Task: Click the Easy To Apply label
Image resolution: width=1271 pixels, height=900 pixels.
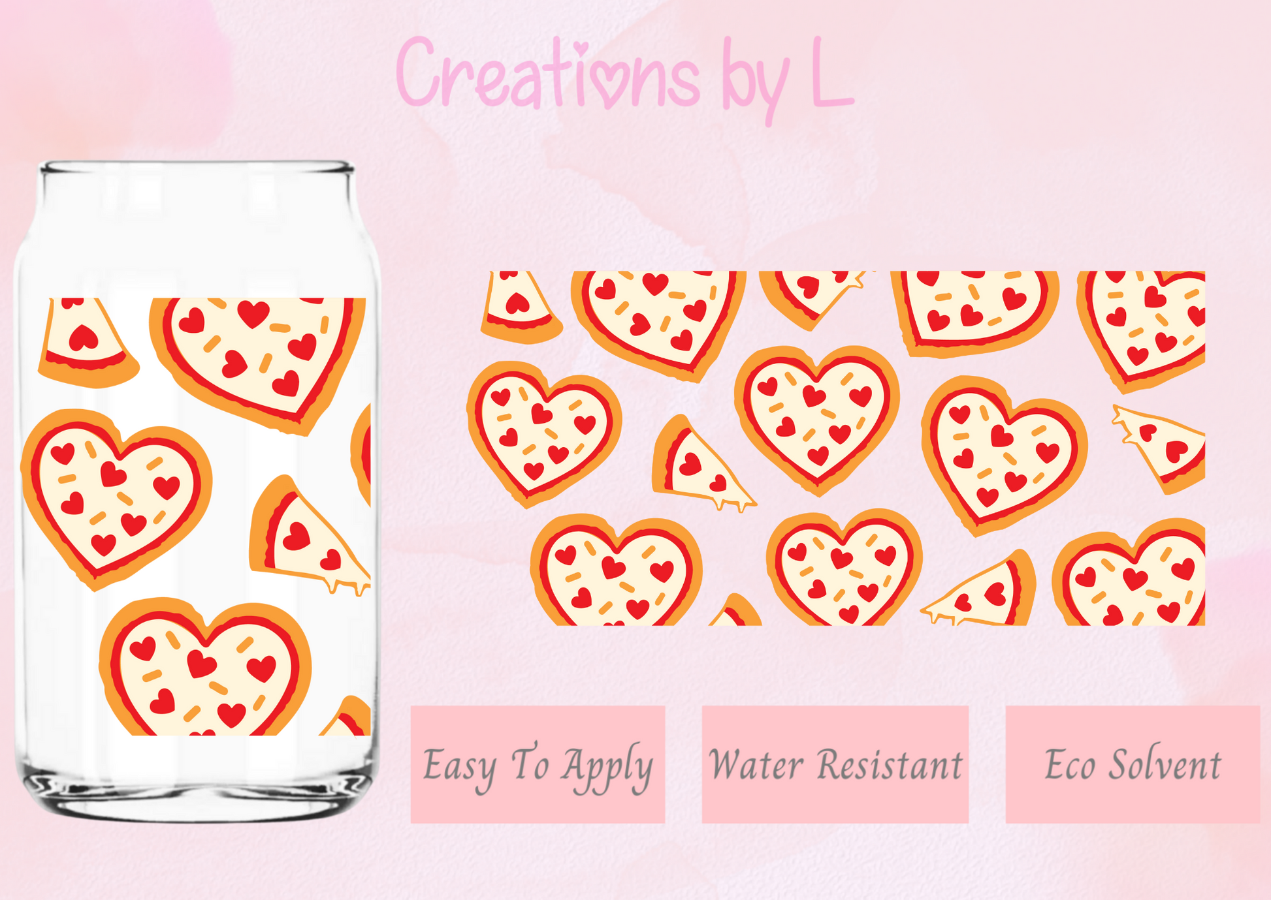Action: (538, 764)
